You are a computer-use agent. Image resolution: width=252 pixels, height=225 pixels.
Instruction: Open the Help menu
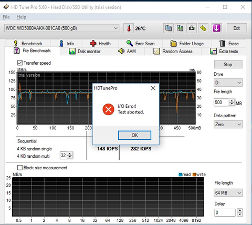[x=22, y=17]
